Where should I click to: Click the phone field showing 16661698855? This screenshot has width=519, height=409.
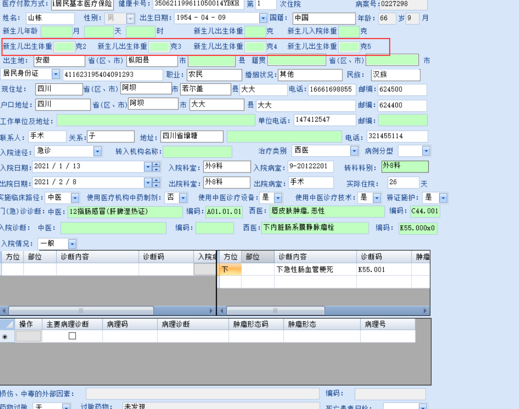pos(332,90)
